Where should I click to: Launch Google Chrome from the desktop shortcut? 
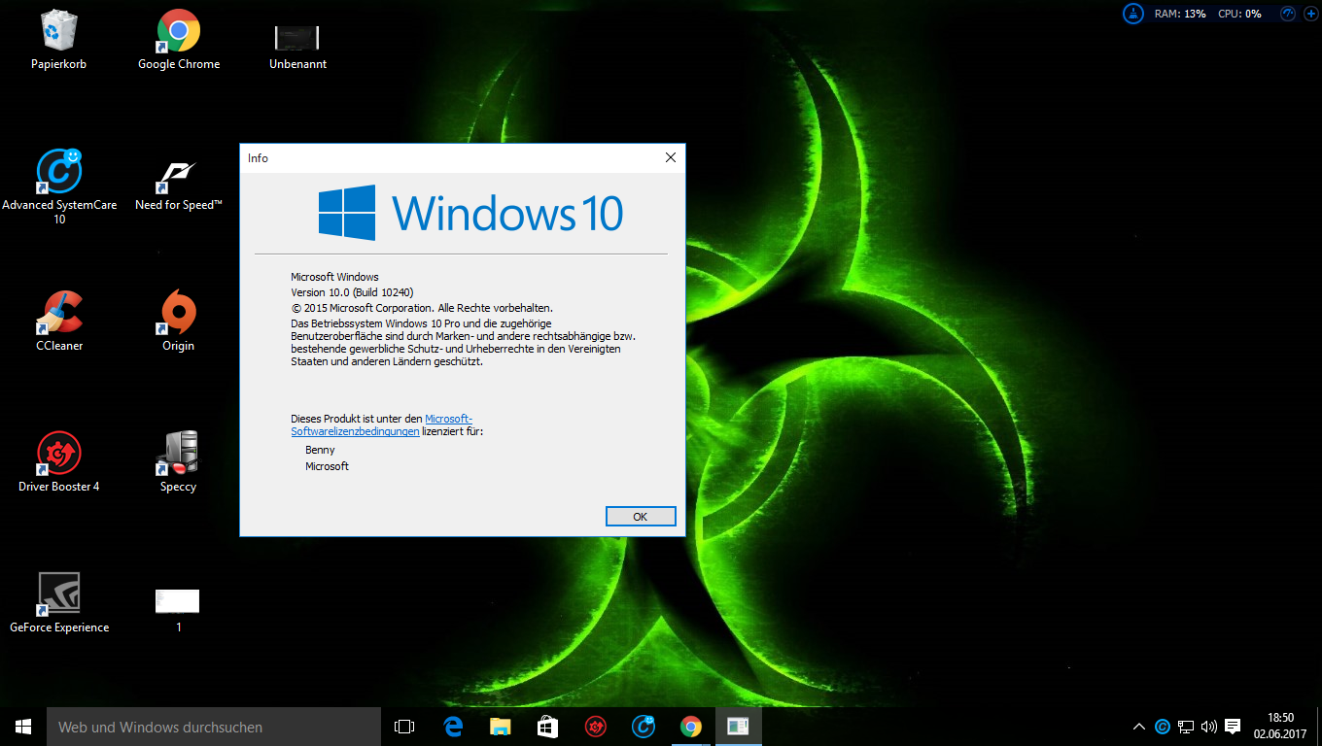tap(179, 41)
